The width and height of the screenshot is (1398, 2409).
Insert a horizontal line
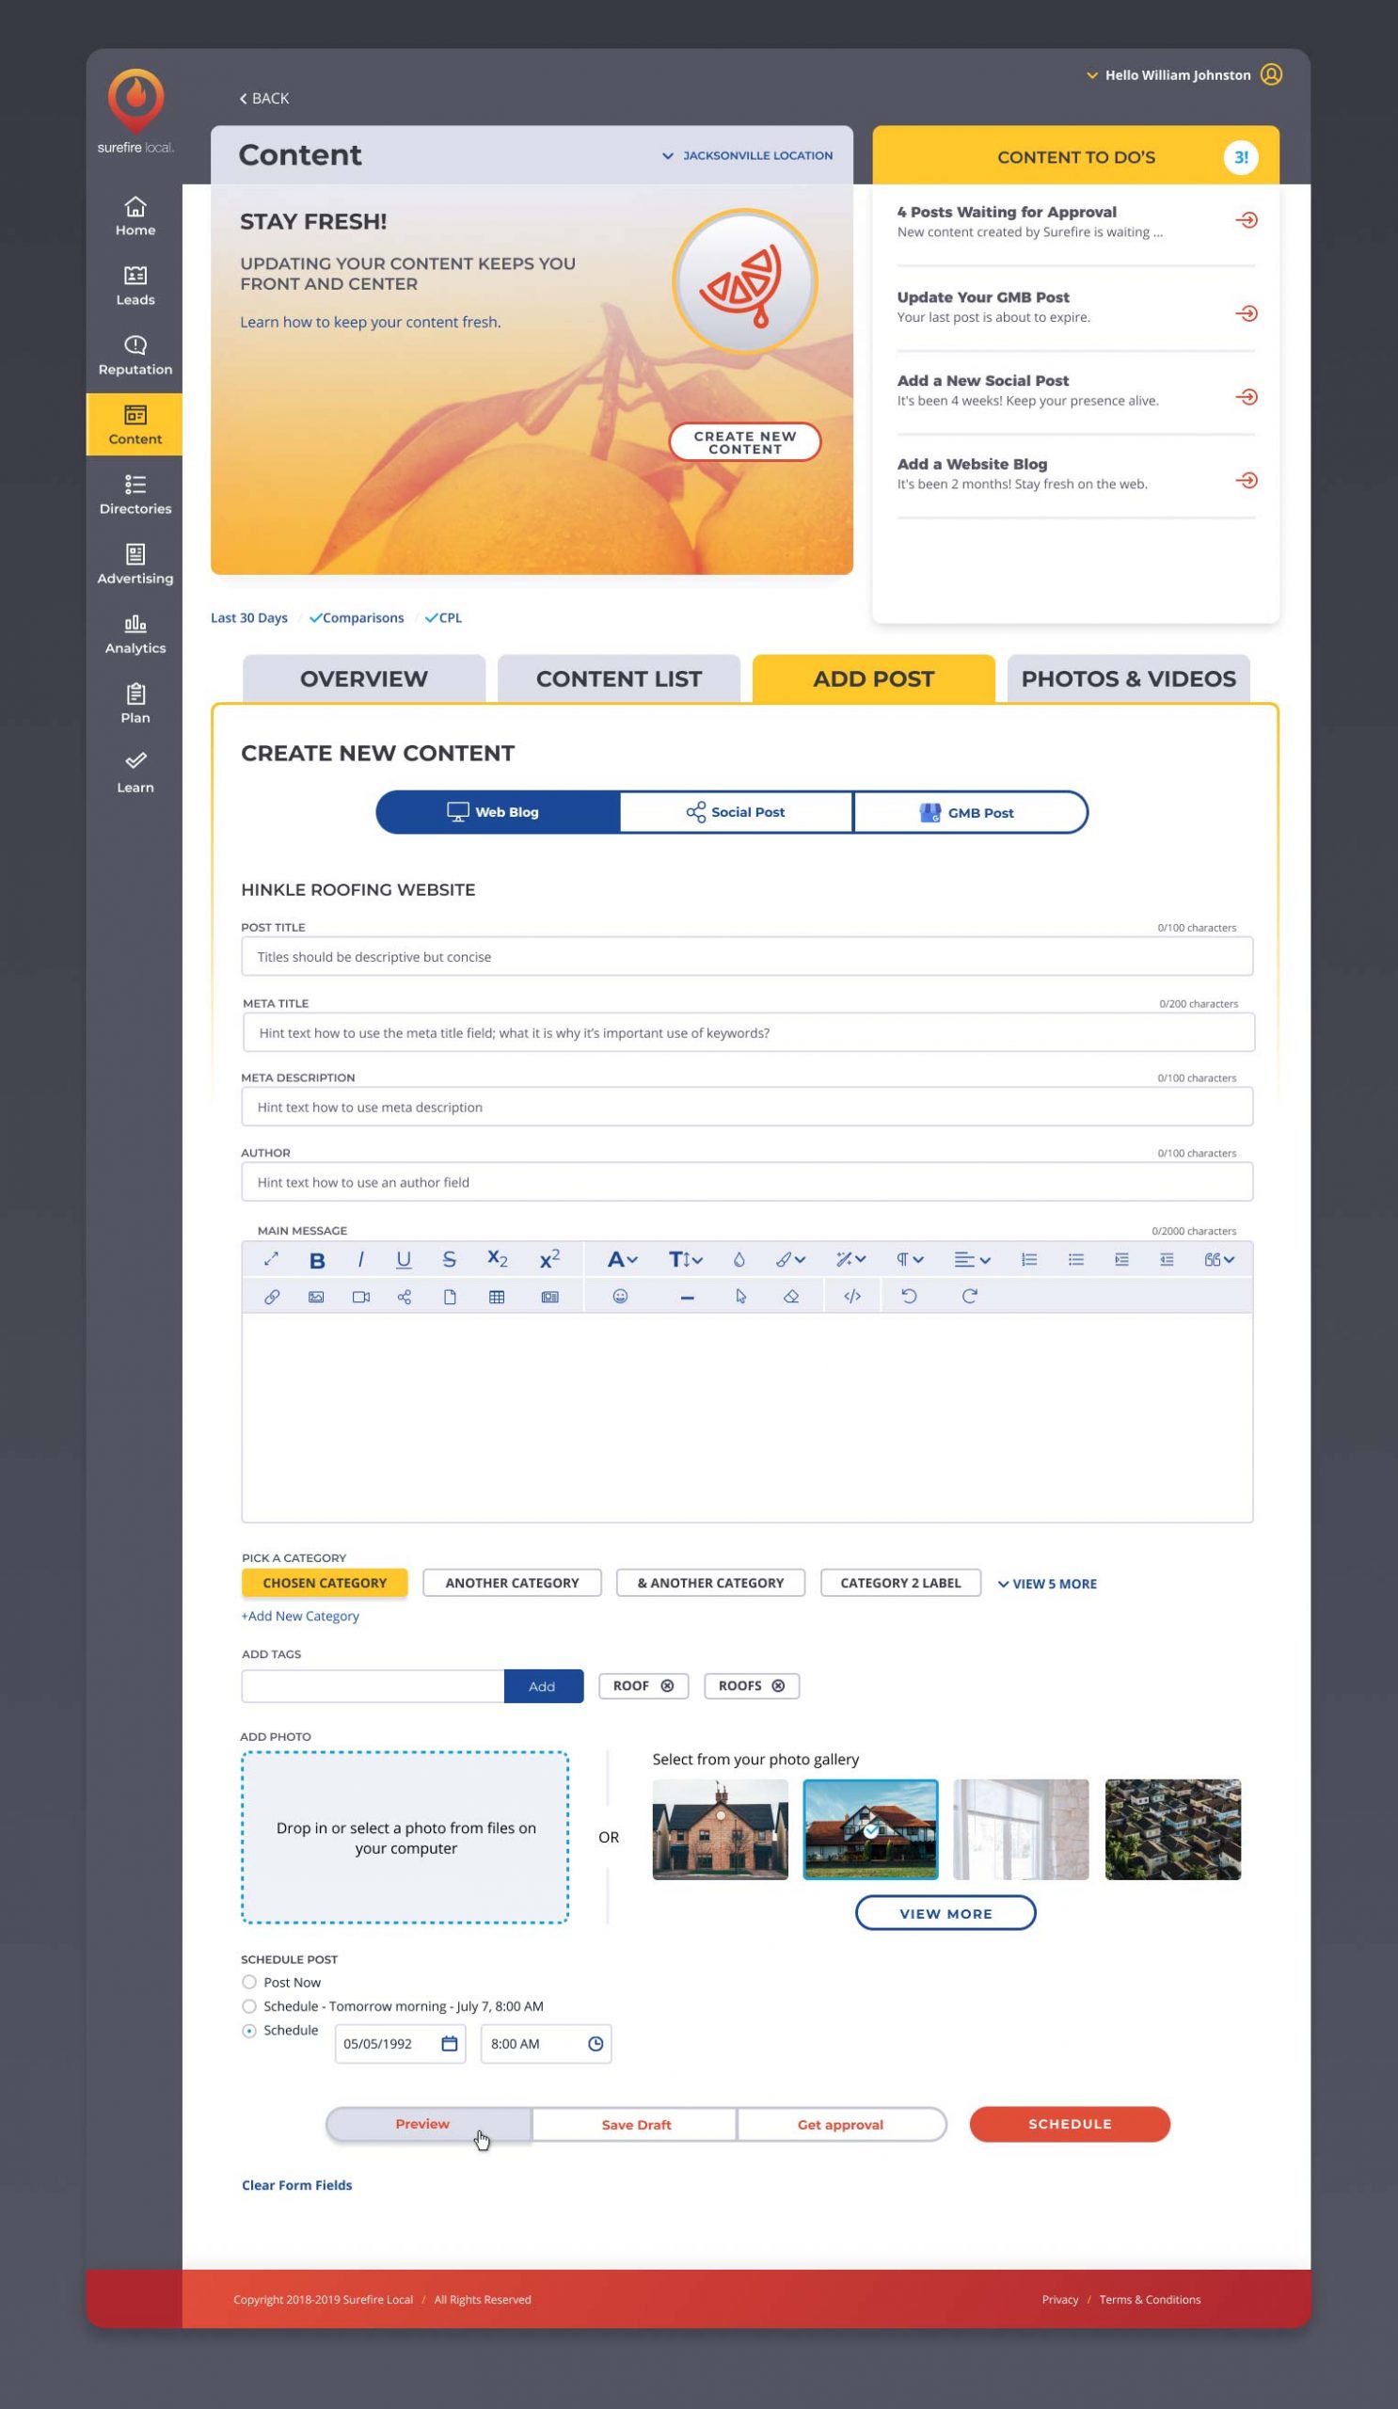pyautogui.click(x=687, y=1299)
